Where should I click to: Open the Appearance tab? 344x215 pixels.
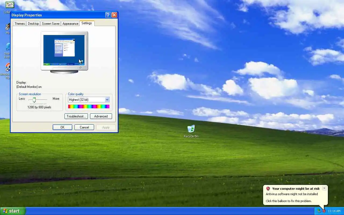point(70,24)
